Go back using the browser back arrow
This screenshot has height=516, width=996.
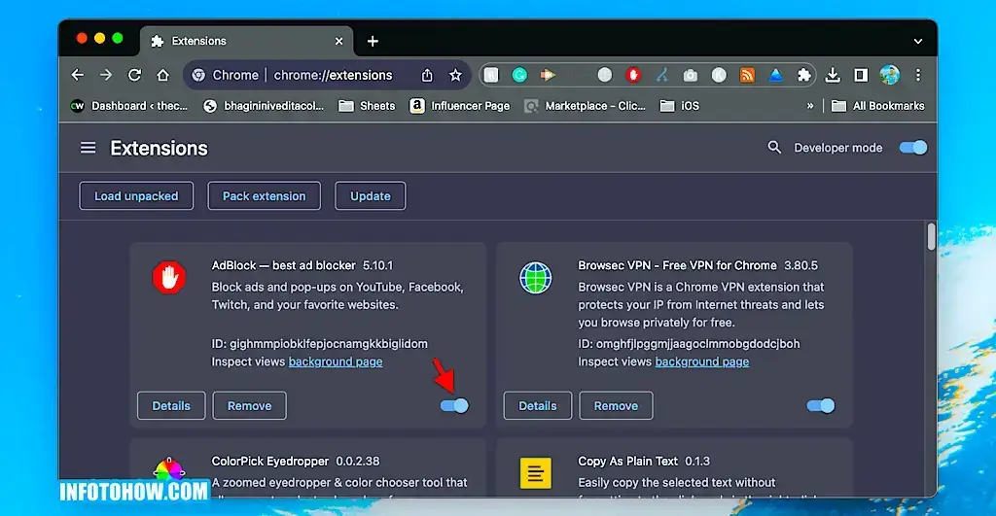[78, 75]
